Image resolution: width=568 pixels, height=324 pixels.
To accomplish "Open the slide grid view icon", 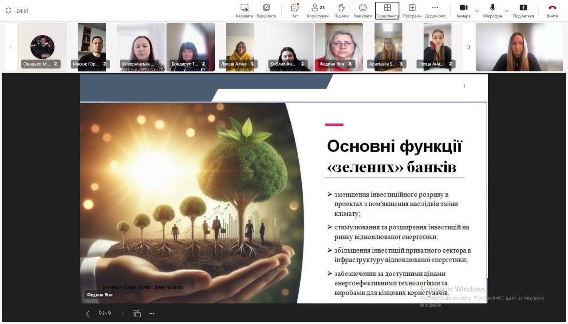I will pyautogui.click(x=137, y=313).
